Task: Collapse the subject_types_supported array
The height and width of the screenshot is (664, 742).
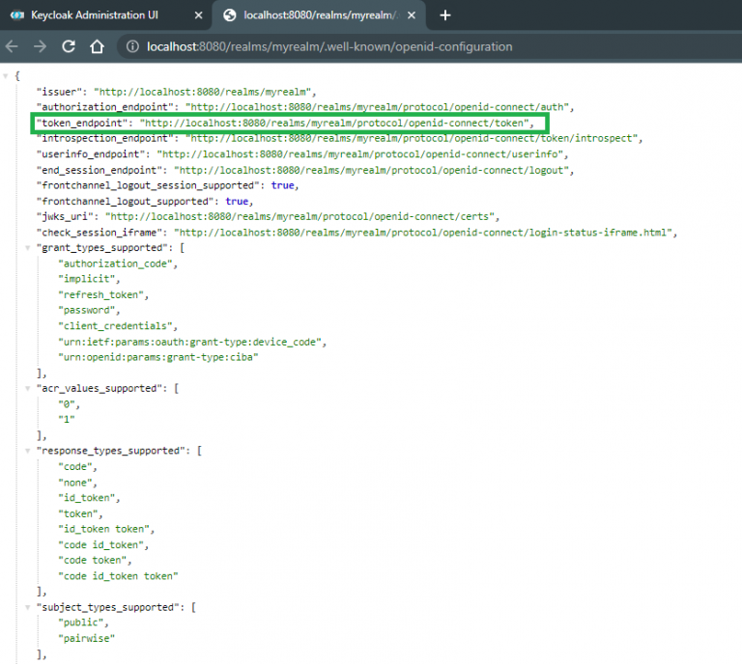Action: (27, 607)
